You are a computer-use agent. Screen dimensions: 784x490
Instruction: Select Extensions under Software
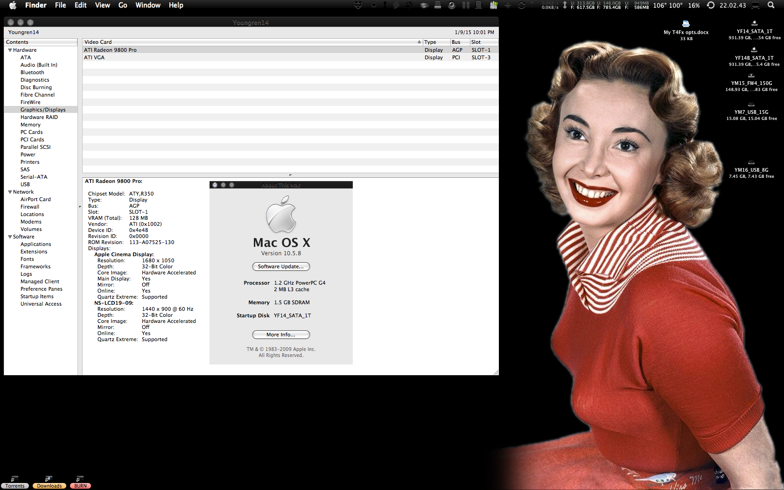coord(34,252)
